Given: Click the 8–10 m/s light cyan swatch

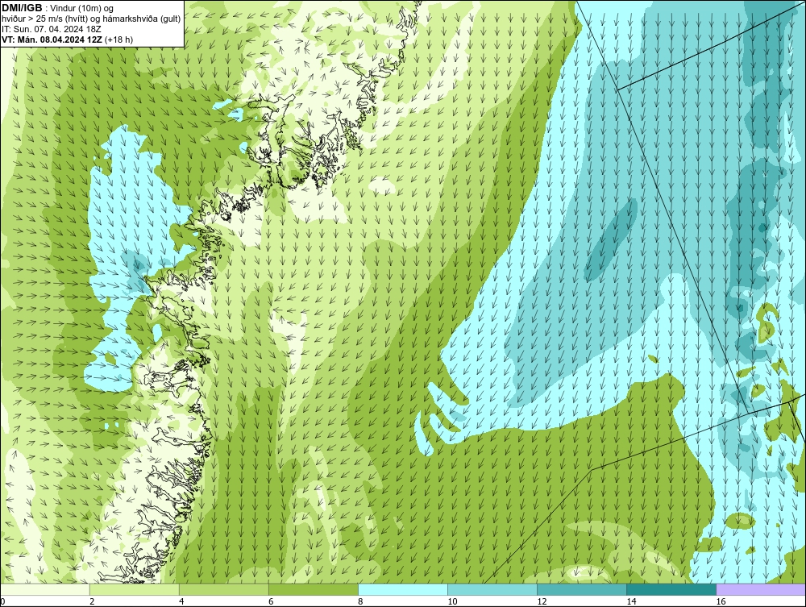Looking at the screenshot, I should pyautogui.click(x=402, y=589).
